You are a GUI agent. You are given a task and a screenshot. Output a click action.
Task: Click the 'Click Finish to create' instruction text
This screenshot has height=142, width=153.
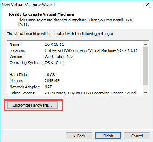(75, 22)
